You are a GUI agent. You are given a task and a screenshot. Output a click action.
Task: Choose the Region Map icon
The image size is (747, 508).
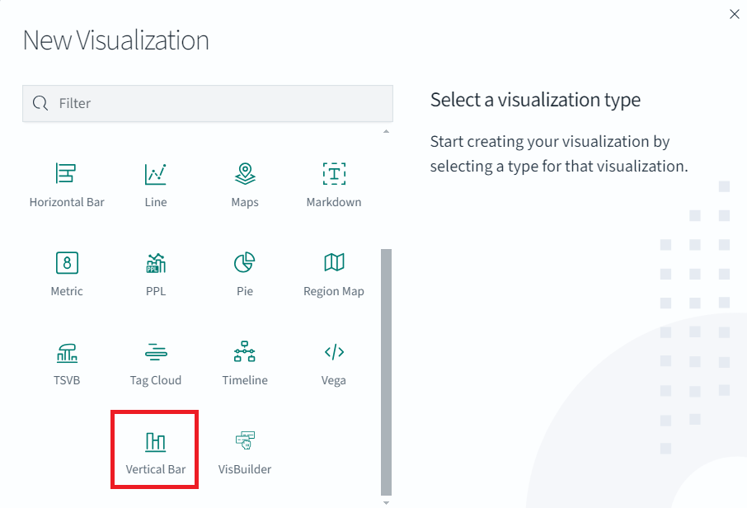coord(334,262)
